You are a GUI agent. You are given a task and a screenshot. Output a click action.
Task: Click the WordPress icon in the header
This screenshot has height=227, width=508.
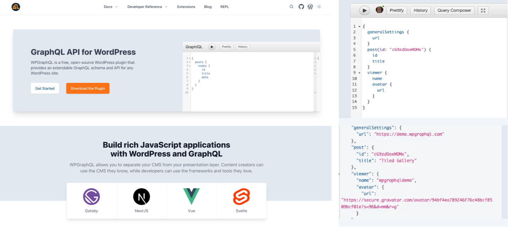[310, 7]
